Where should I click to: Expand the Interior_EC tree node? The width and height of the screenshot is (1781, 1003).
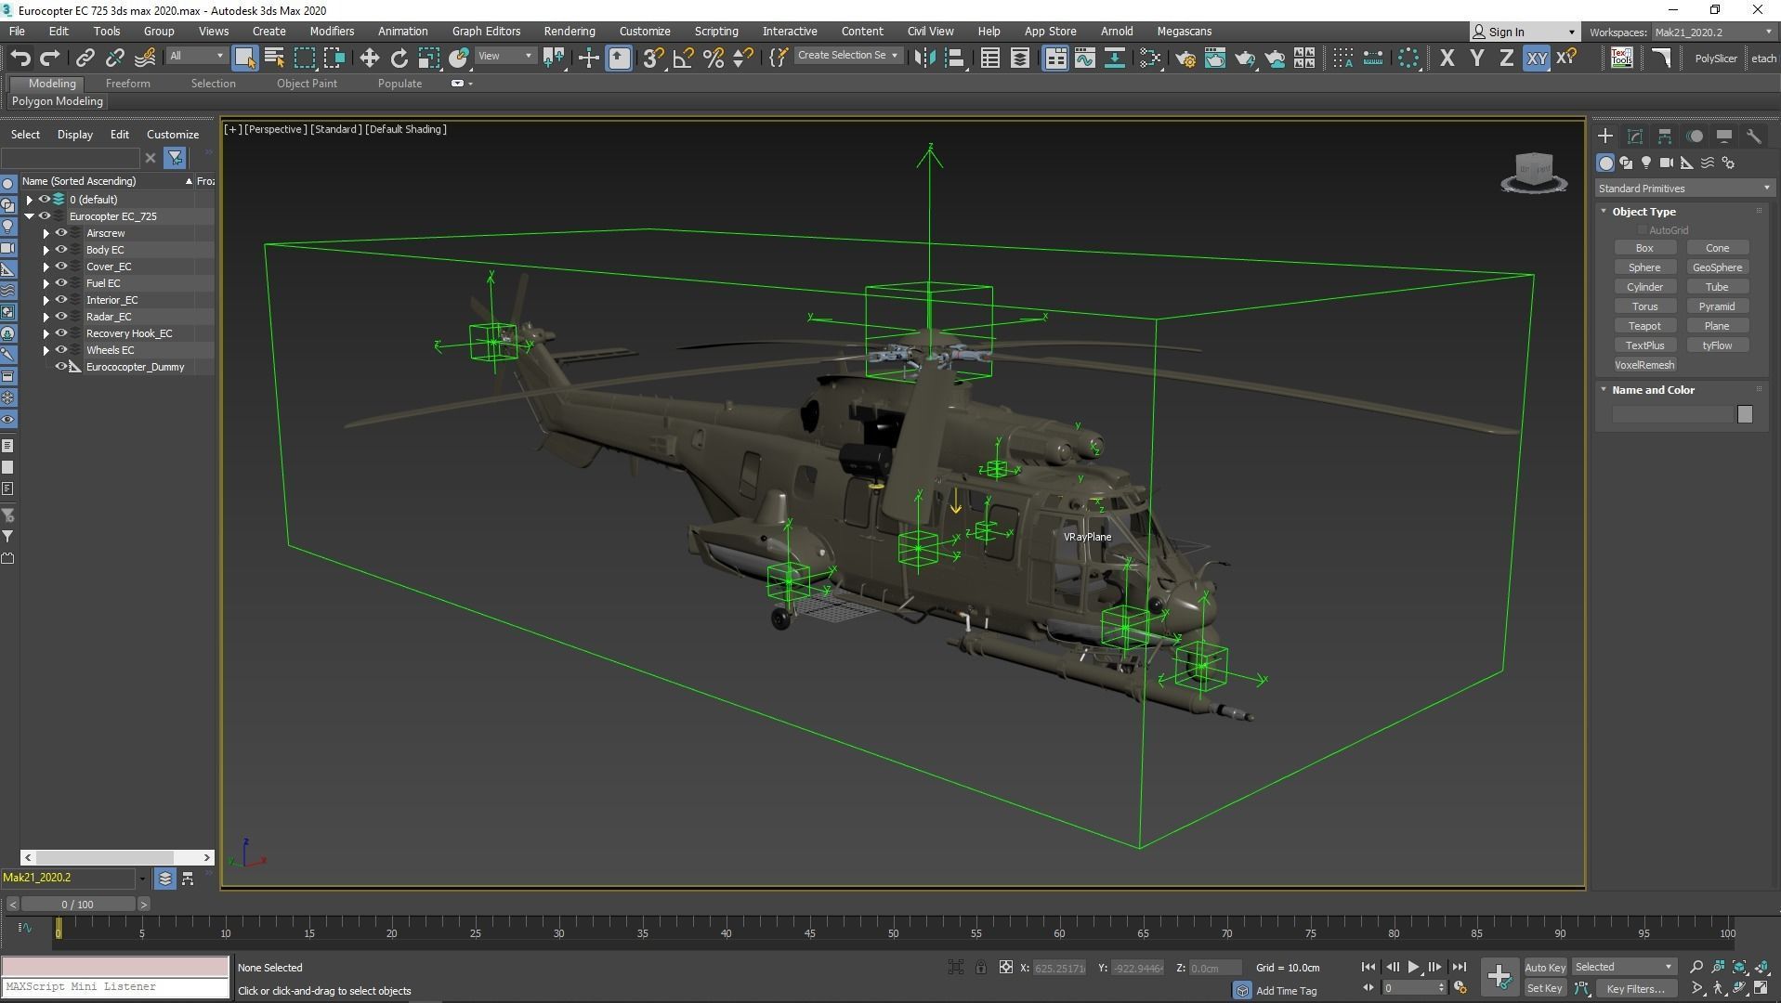46,300
